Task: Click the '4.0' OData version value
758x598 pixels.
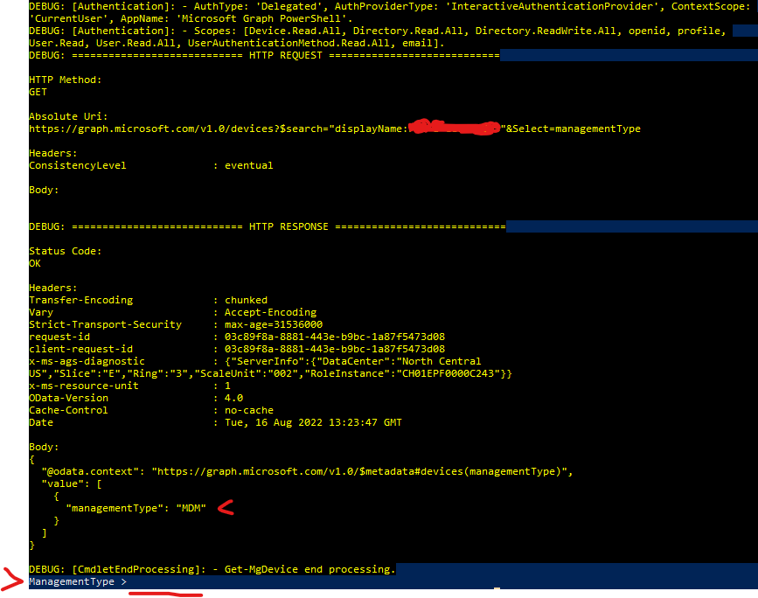Action: 233,398
